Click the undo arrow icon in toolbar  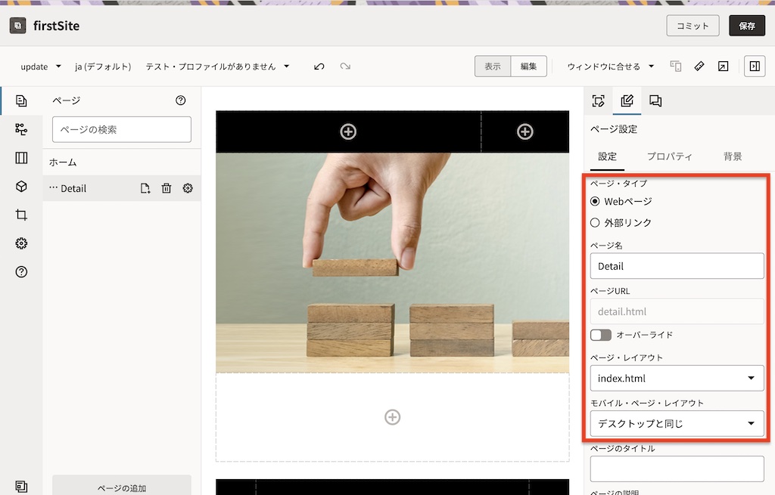tap(319, 67)
